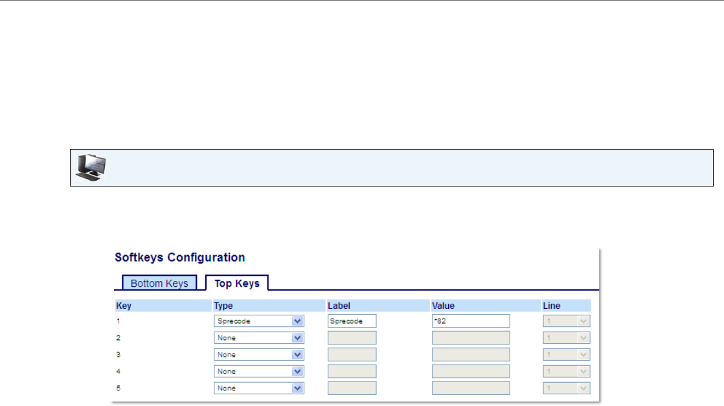Focus the Value field for key 3
The width and height of the screenshot is (724, 406).
(x=470, y=355)
